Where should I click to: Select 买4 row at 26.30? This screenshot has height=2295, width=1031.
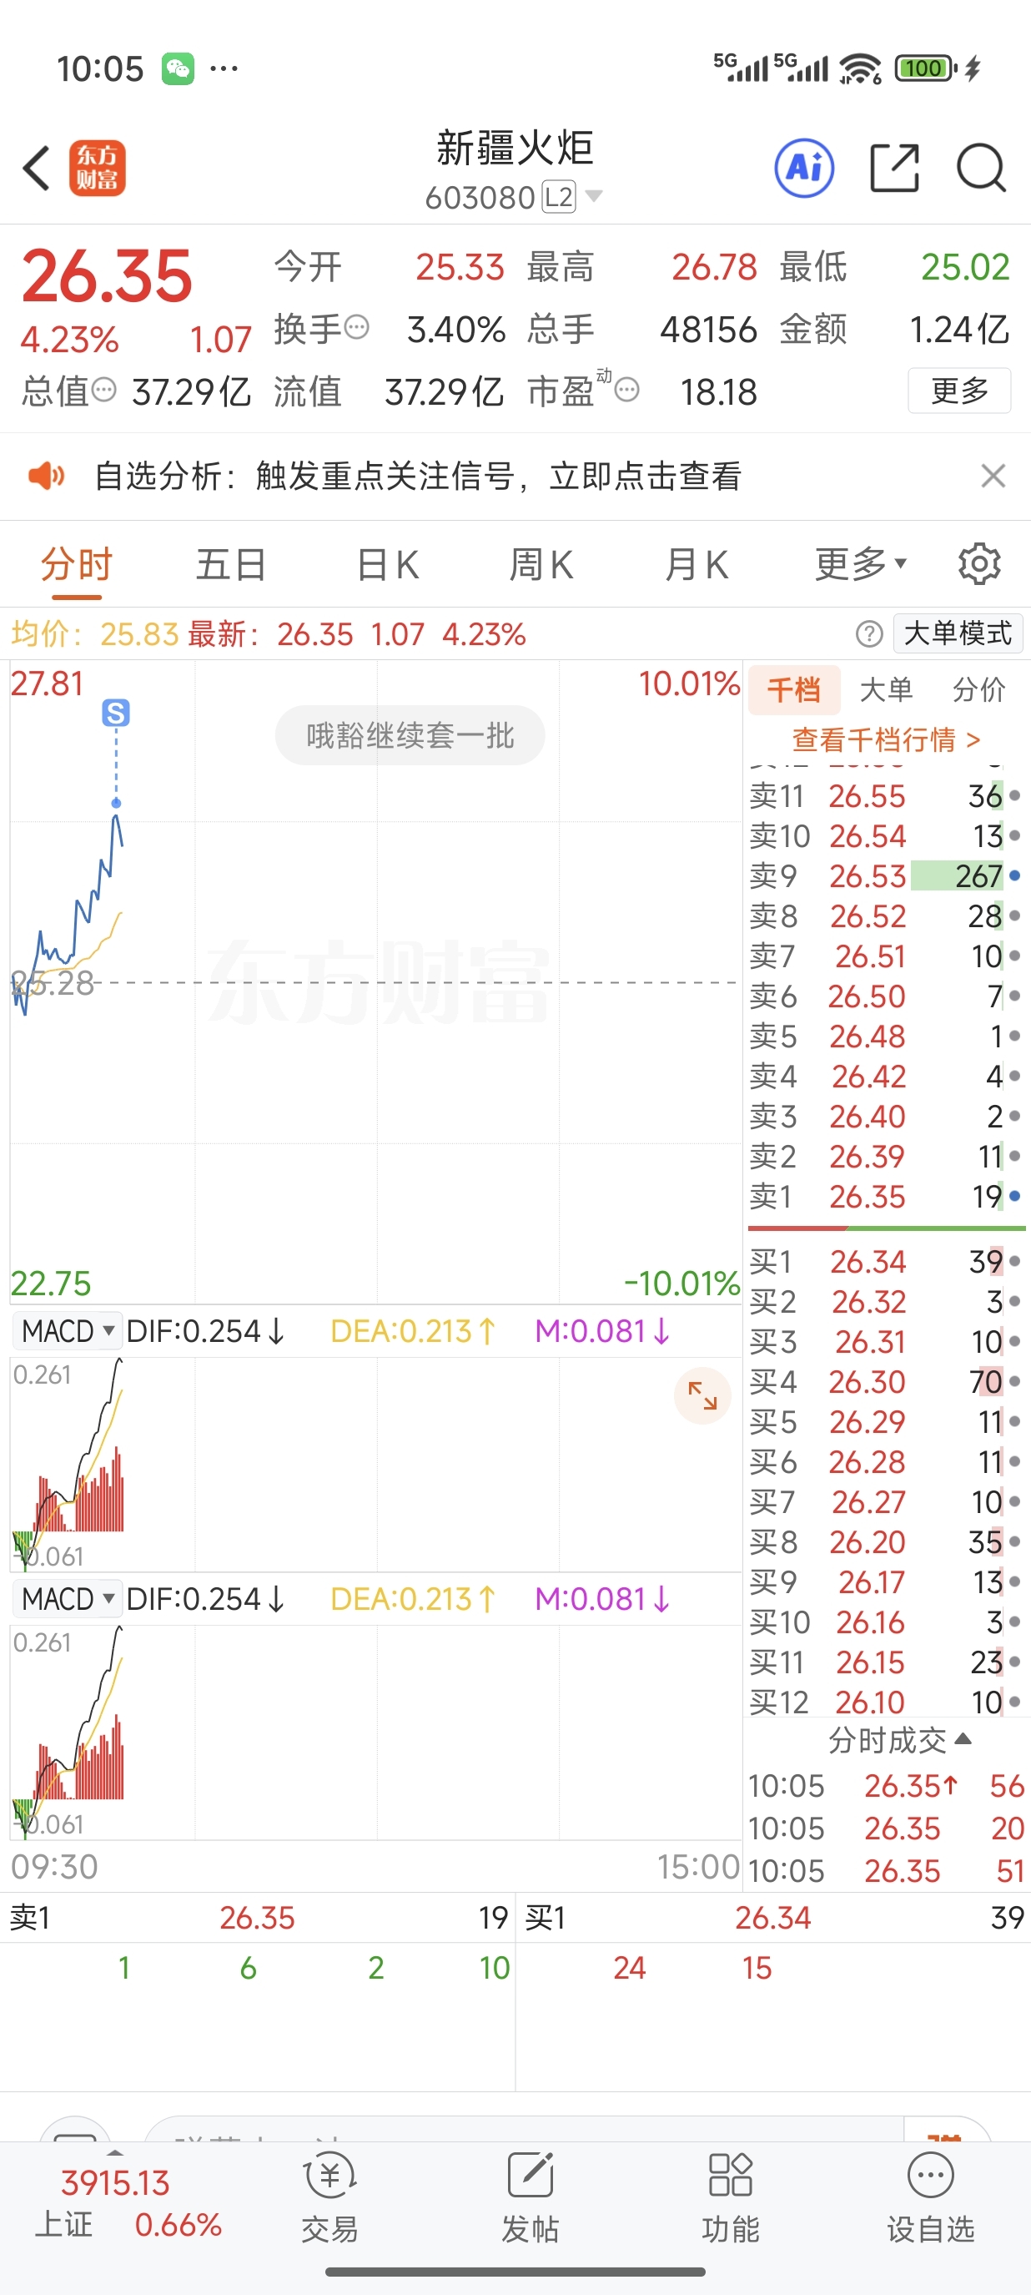coord(886,1382)
